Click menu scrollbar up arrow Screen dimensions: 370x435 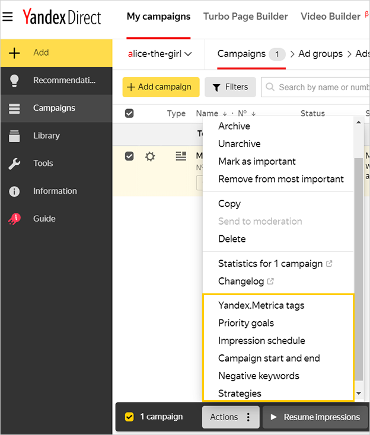[359, 122]
